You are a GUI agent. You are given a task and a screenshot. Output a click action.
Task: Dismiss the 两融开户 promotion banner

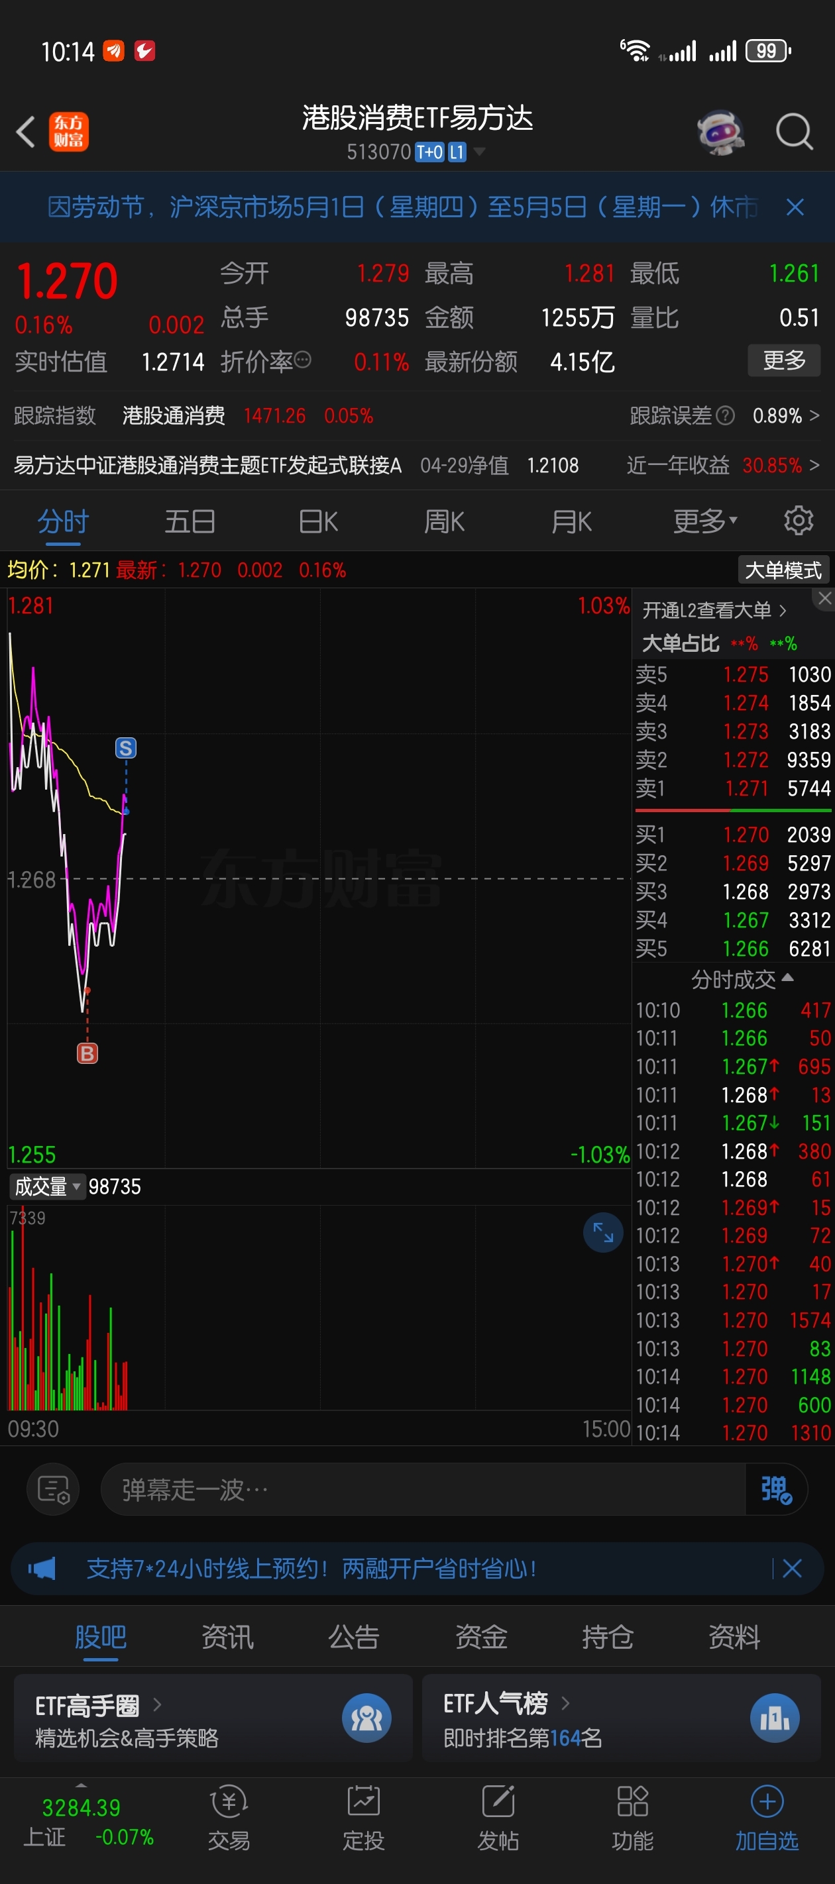click(792, 1568)
